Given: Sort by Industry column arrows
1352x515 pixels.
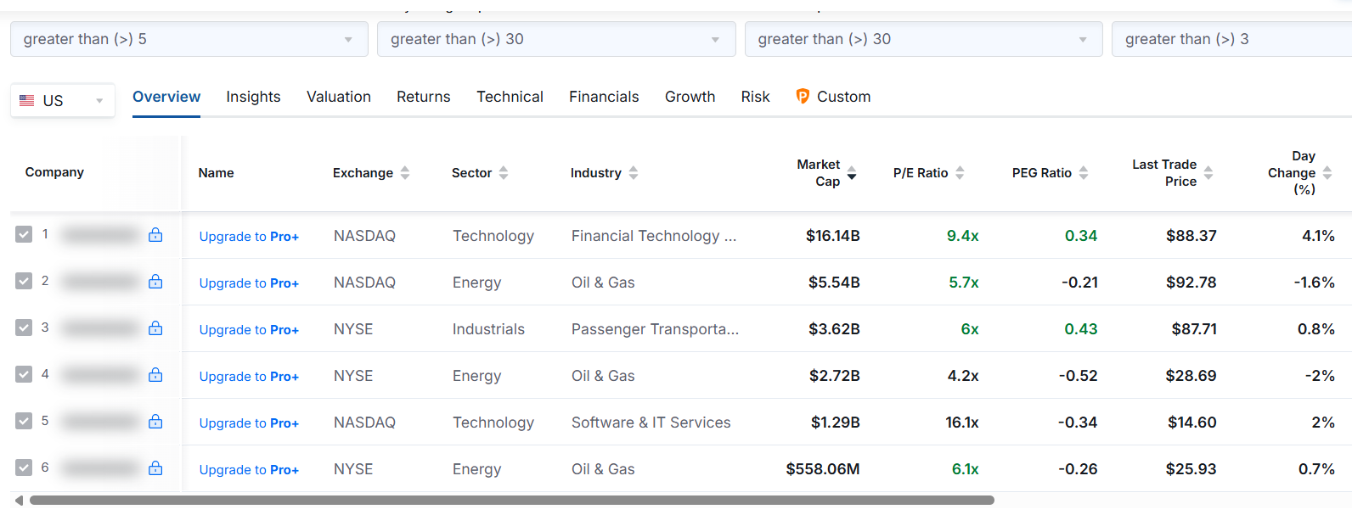Looking at the screenshot, I should click(634, 173).
